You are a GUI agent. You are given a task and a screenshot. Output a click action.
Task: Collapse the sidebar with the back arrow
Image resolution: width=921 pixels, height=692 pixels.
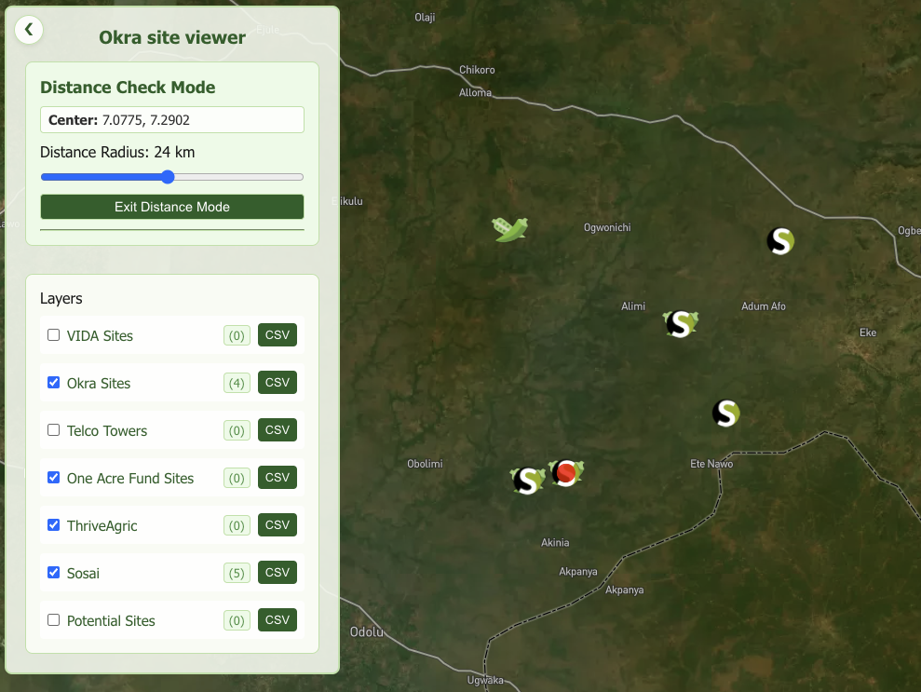[x=29, y=30]
